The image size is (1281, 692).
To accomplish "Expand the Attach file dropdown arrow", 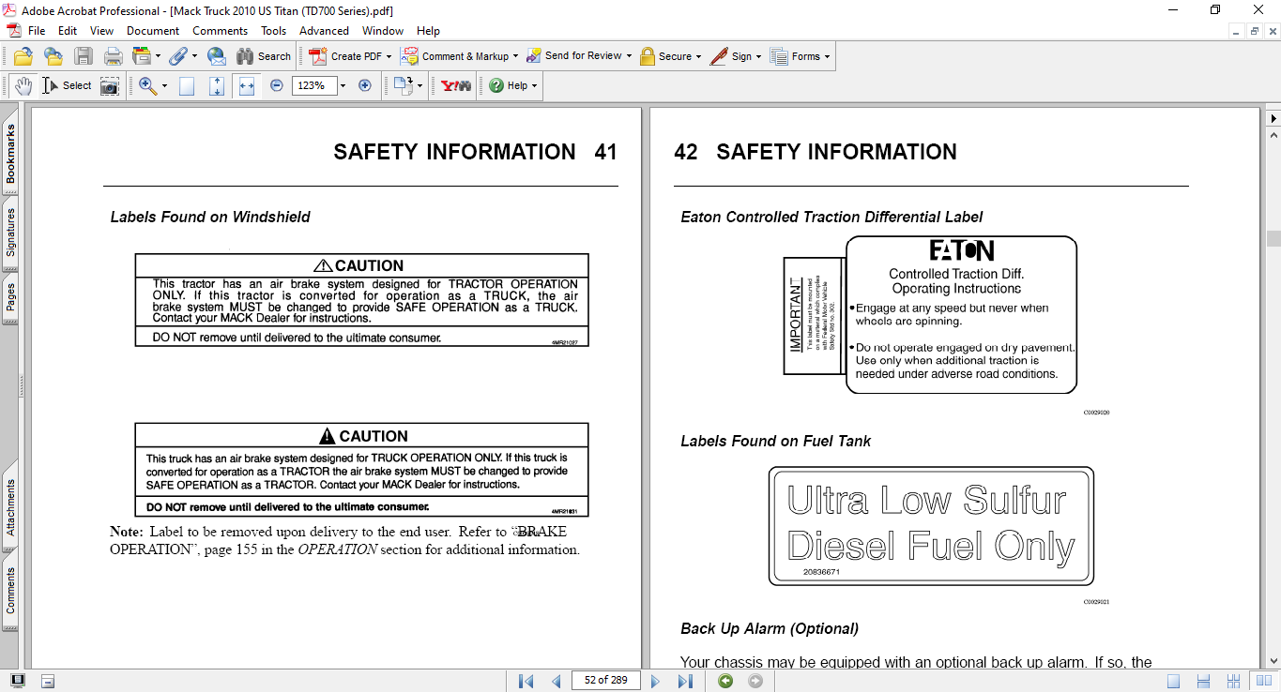I will pos(194,56).
